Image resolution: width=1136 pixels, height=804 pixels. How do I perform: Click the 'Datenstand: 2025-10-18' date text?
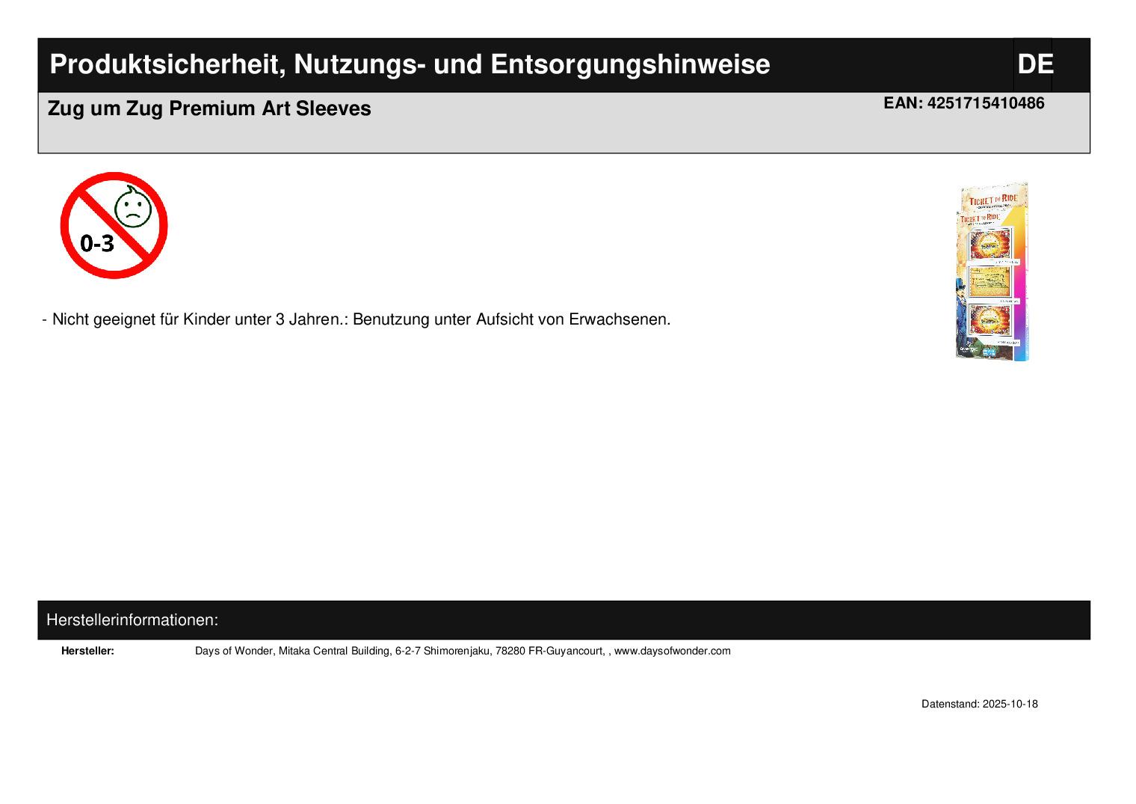tap(979, 704)
